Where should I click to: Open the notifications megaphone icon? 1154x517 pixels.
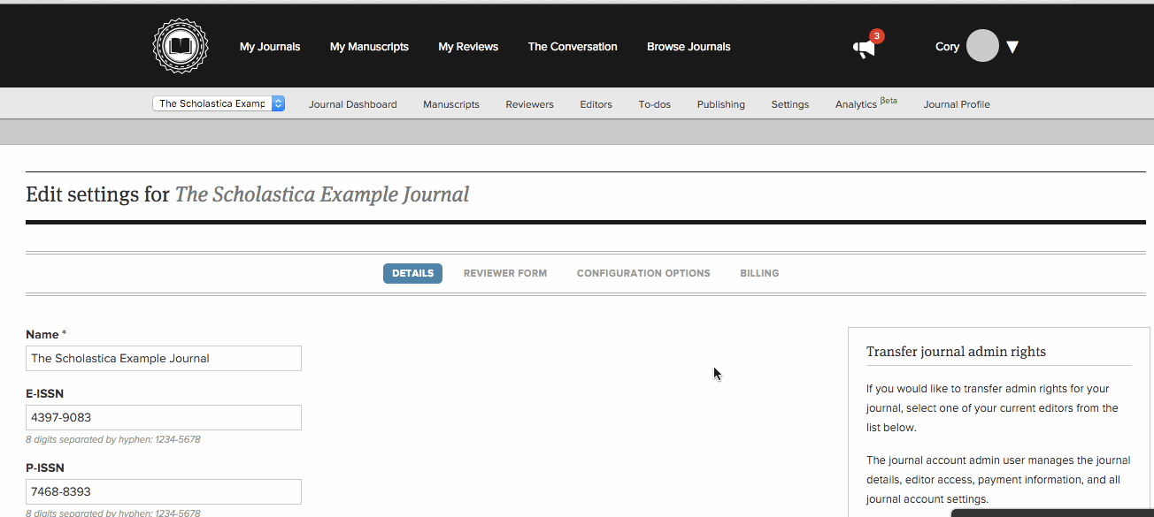865,49
